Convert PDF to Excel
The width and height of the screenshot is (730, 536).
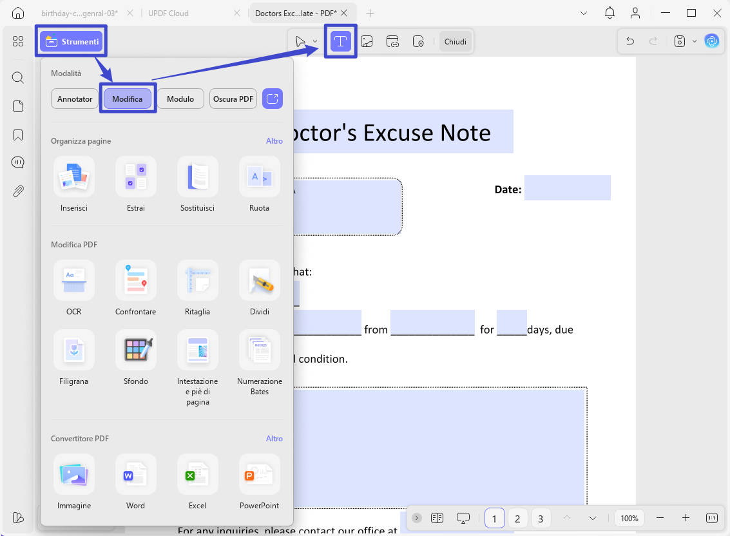coord(197,481)
